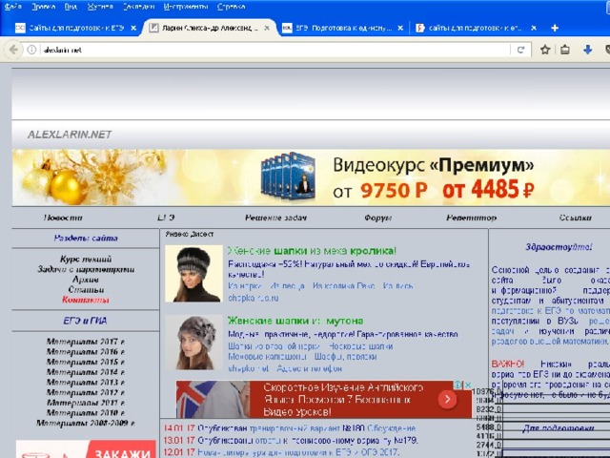
Task: Open the bookmarks library icon in toolbar
Action: pyautogui.click(x=566, y=50)
